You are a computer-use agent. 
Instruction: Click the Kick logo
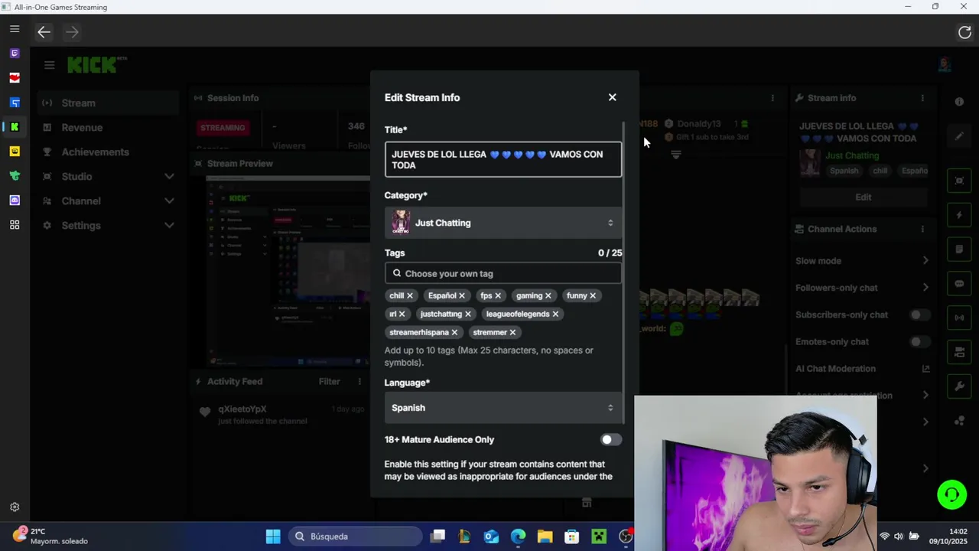point(96,64)
